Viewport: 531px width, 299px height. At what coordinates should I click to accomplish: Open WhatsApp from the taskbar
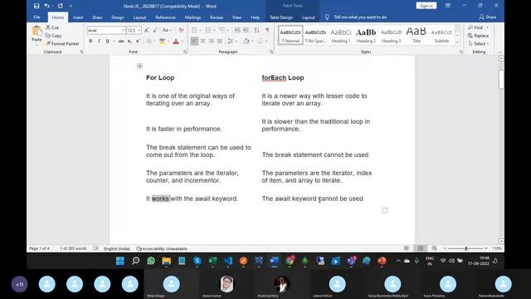pyautogui.click(x=151, y=261)
